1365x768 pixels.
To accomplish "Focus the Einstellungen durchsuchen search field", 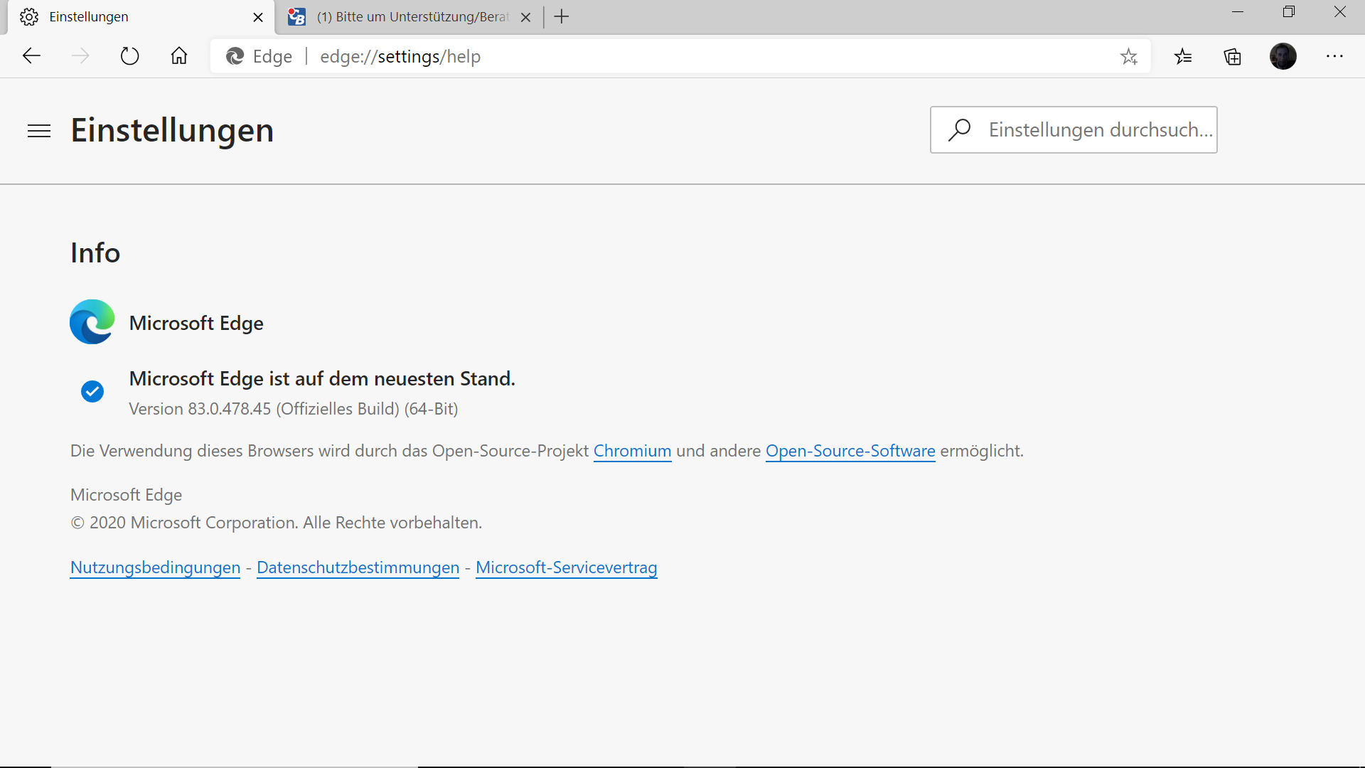I will 1098,129.
